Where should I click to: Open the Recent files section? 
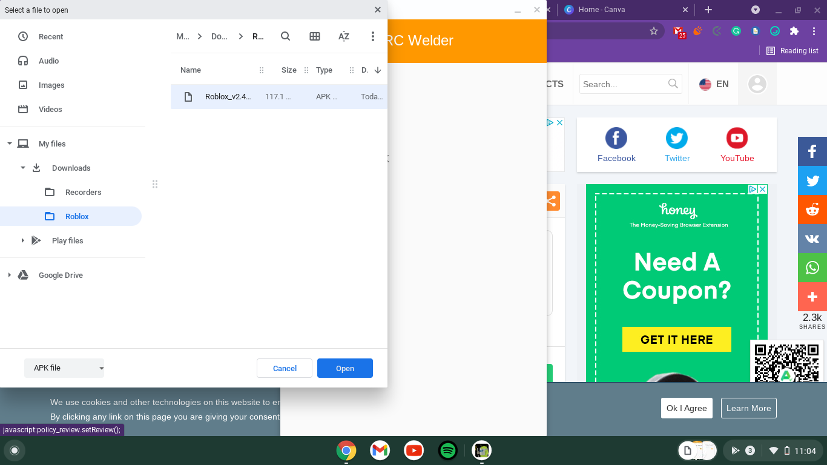point(51,36)
